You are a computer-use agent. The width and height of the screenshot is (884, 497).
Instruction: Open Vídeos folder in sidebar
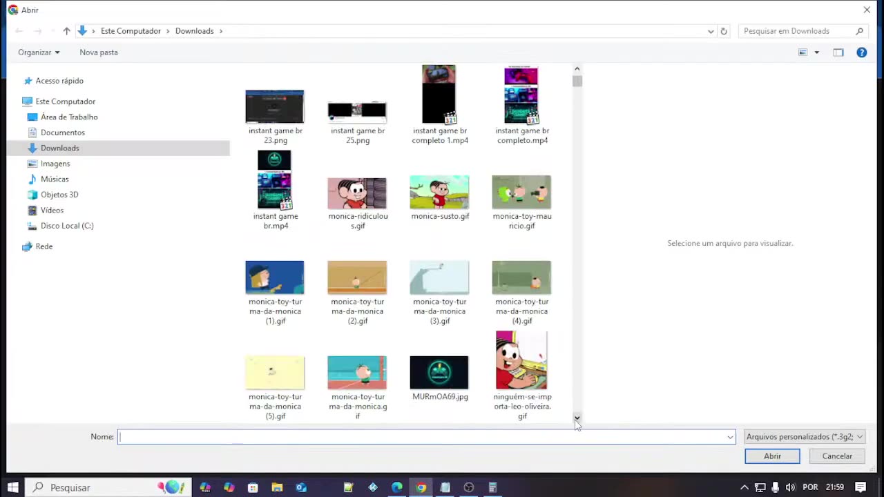(52, 211)
